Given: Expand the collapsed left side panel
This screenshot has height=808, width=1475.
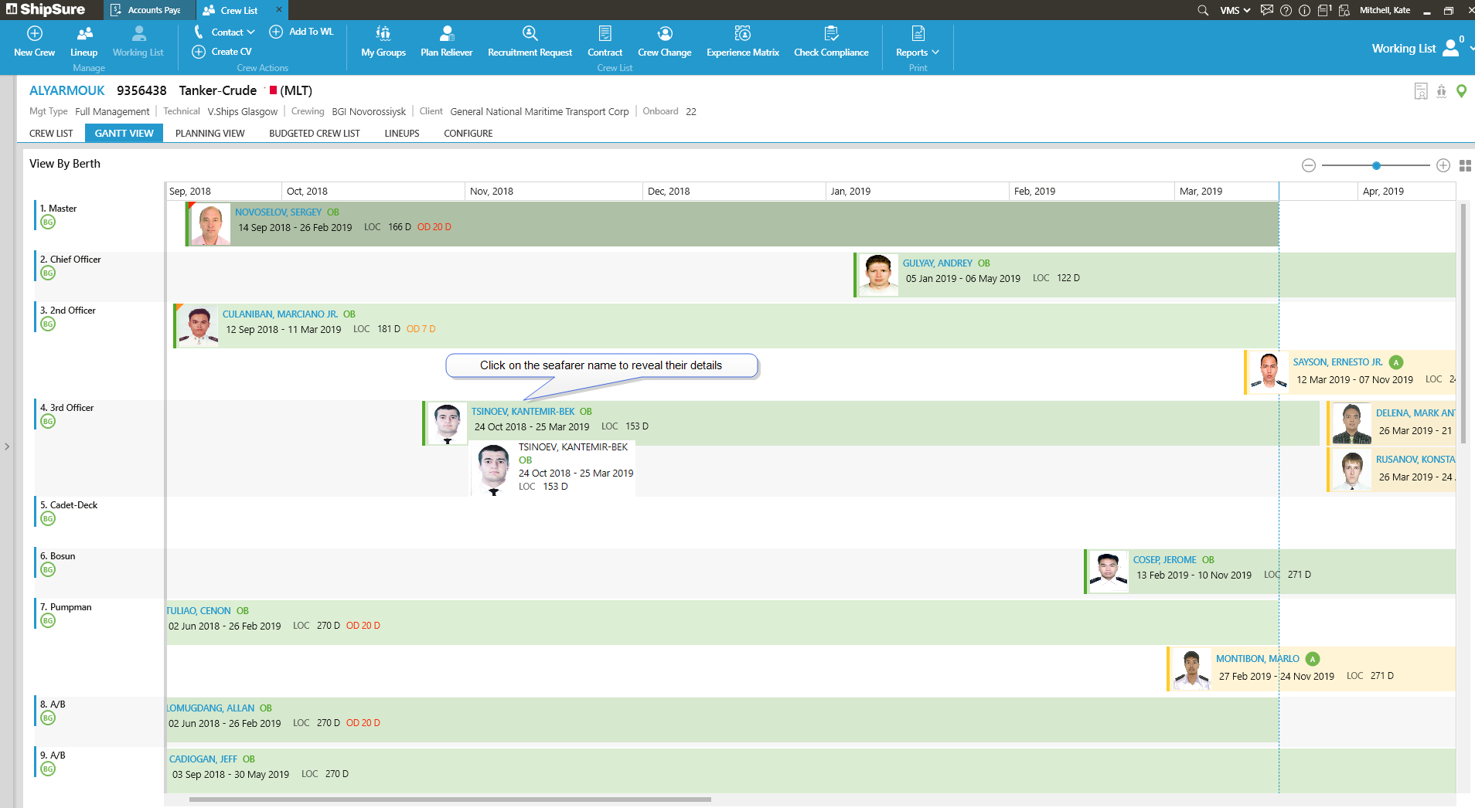Looking at the screenshot, I should (x=7, y=446).
